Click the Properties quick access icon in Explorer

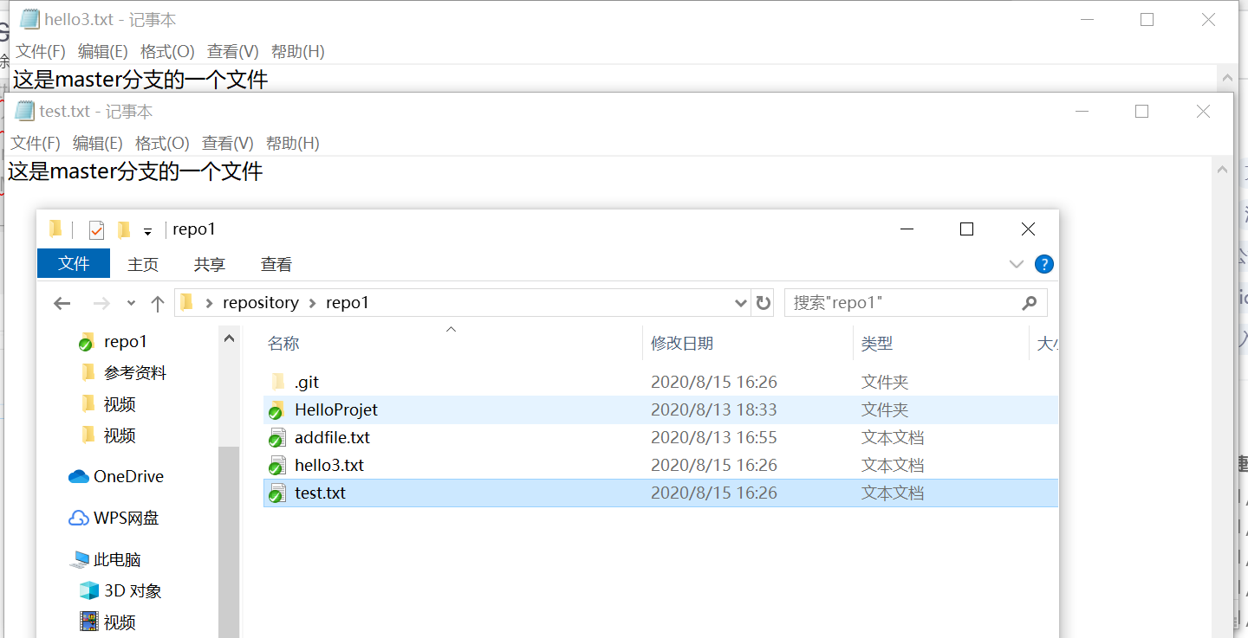click(x=96, y=229)
